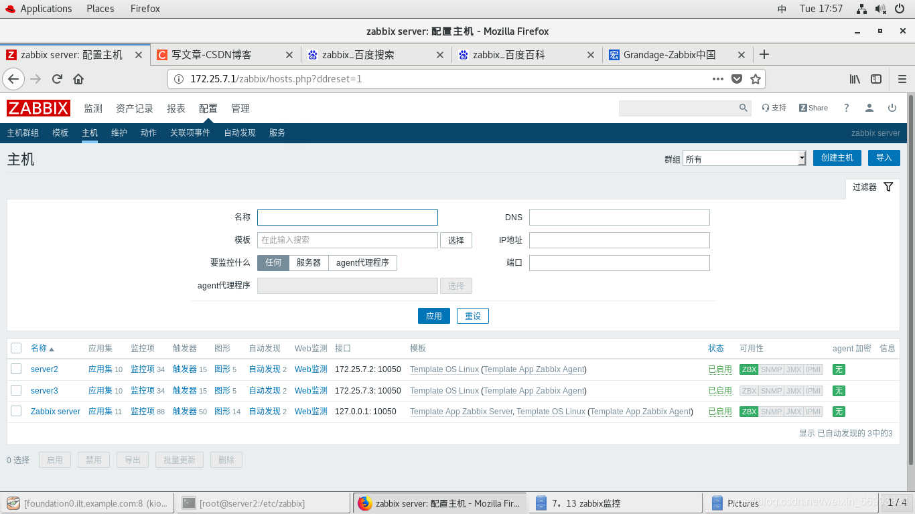The image size is (915, 514).
Task: Open Template App Zabbix Server link
Action: [x=461, y=412]
